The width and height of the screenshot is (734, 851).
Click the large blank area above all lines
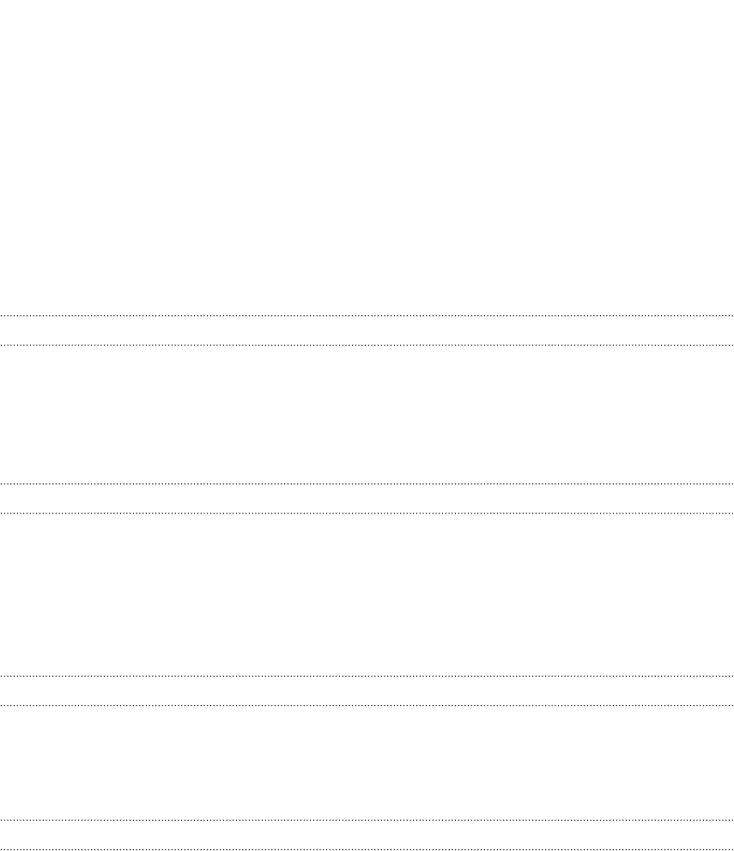pyautogui.click(x=367, y=157)
